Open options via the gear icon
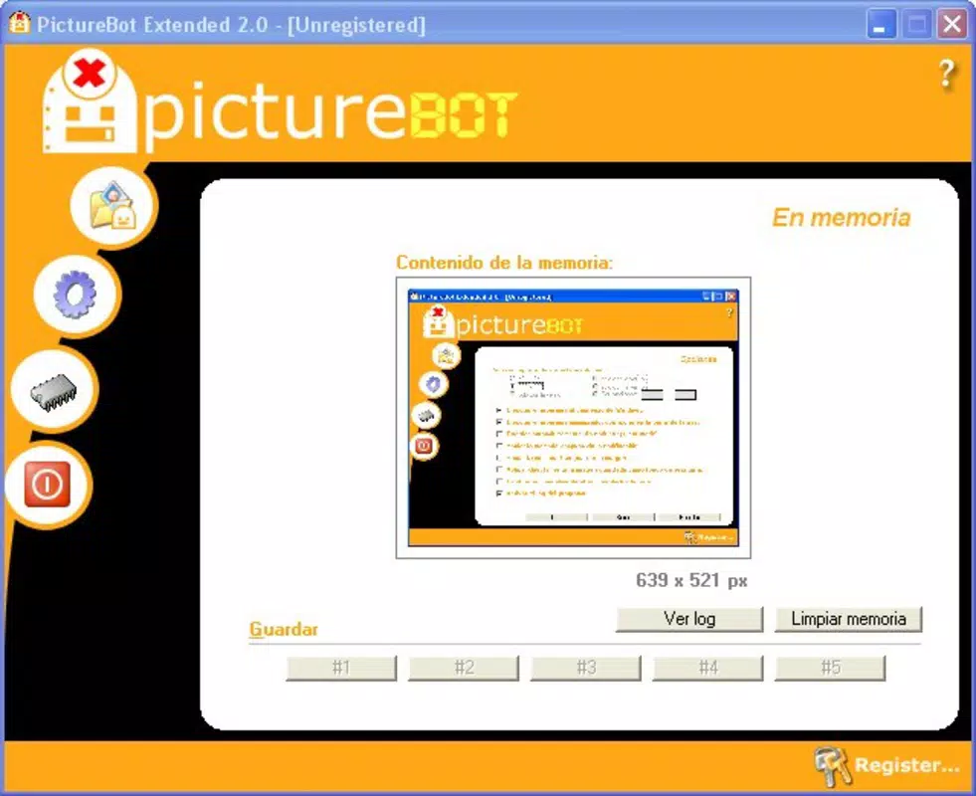Screen dimensions: 976x796 76,295
